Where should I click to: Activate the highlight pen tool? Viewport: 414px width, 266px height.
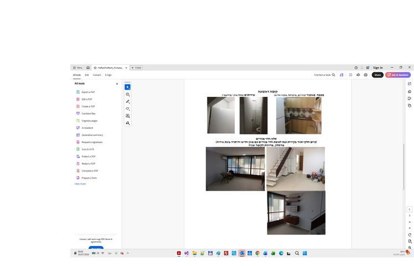point(128,101)
